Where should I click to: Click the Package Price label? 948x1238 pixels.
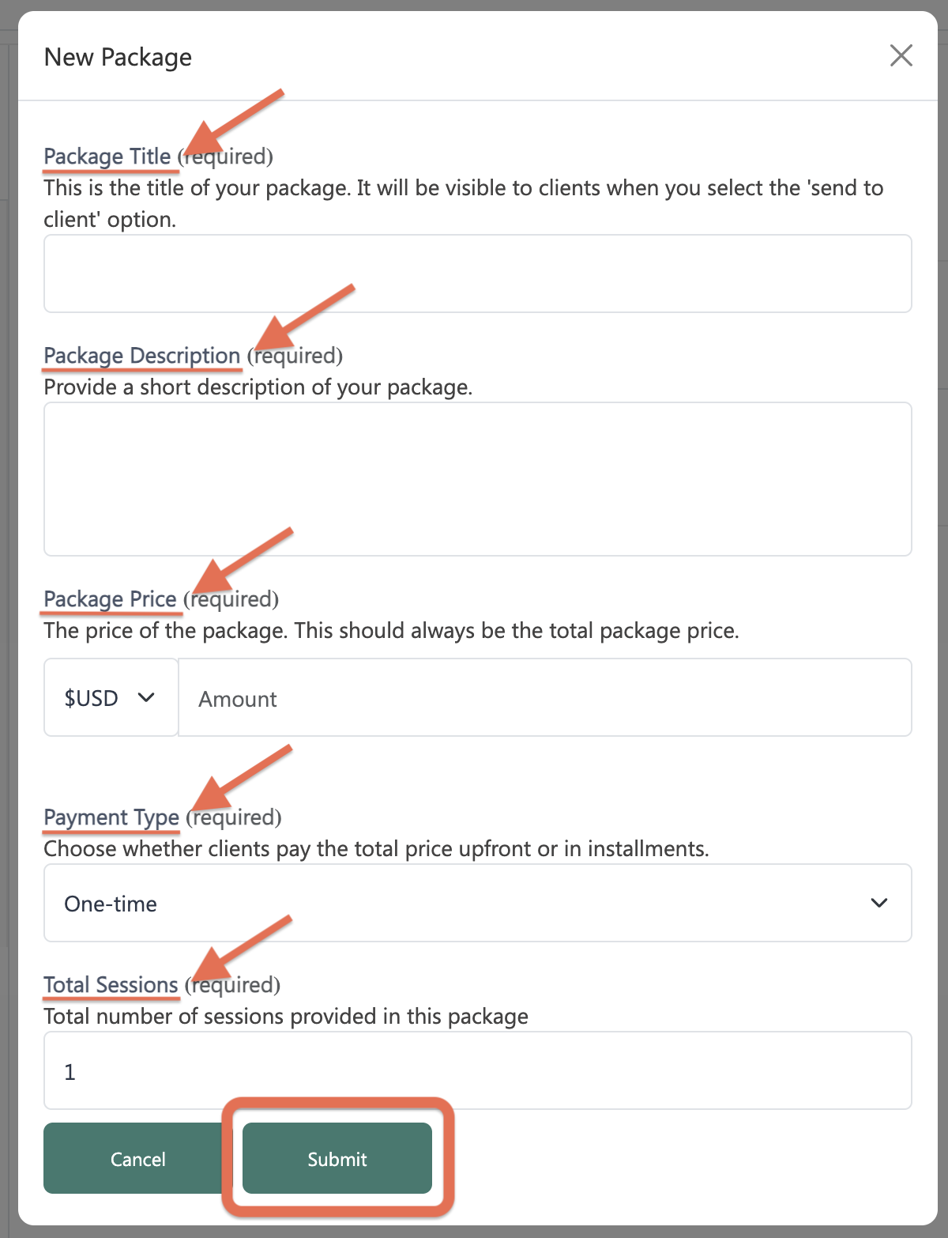pos(110,599)
